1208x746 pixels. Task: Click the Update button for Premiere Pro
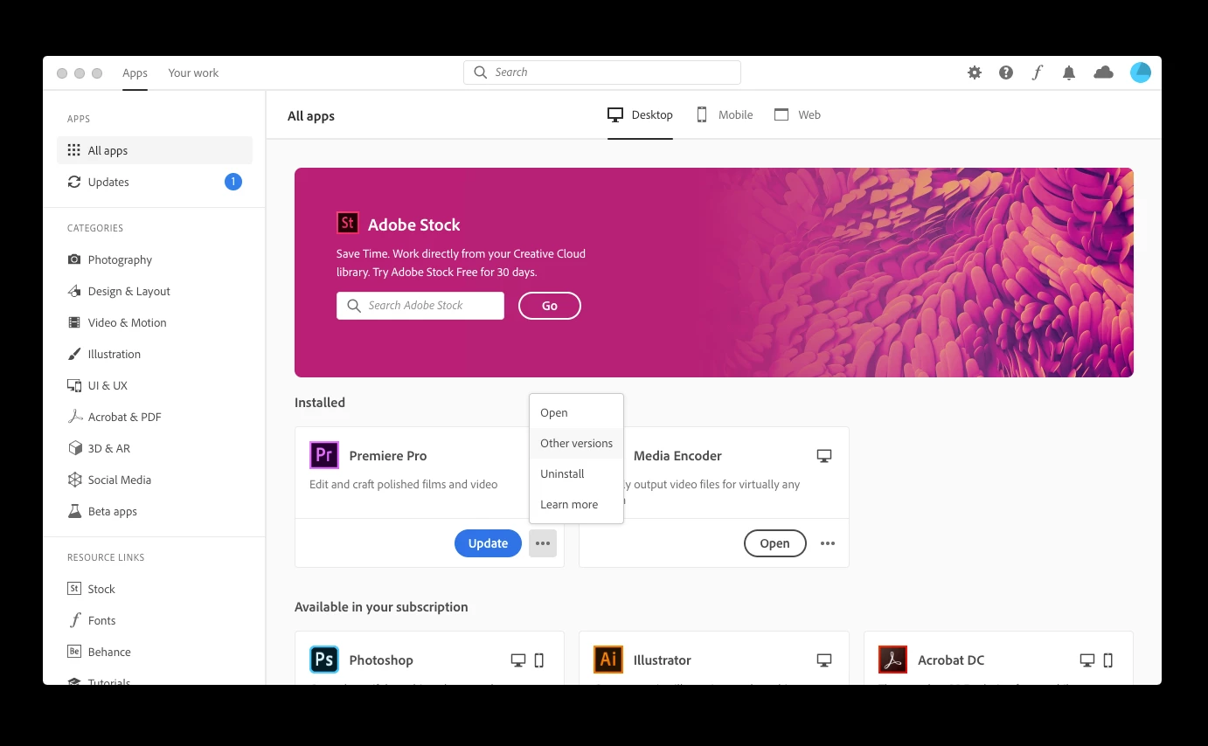(x=488, y=543)
